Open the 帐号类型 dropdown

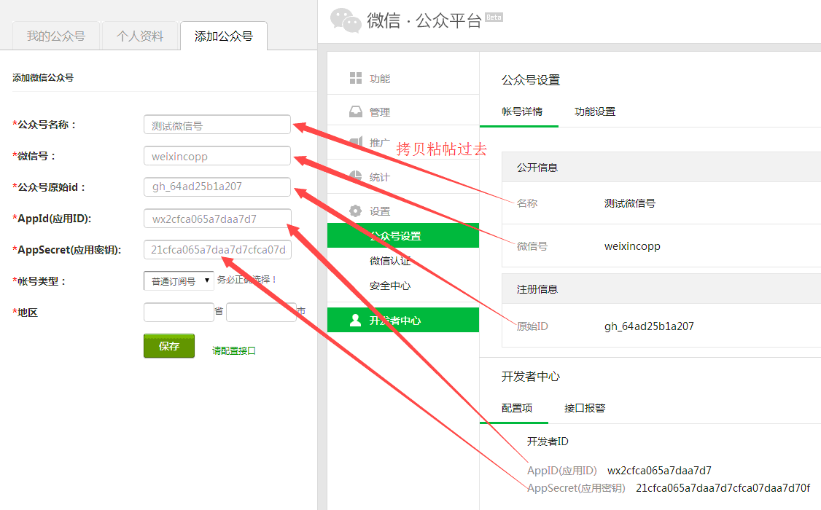[x=179, y=281]
